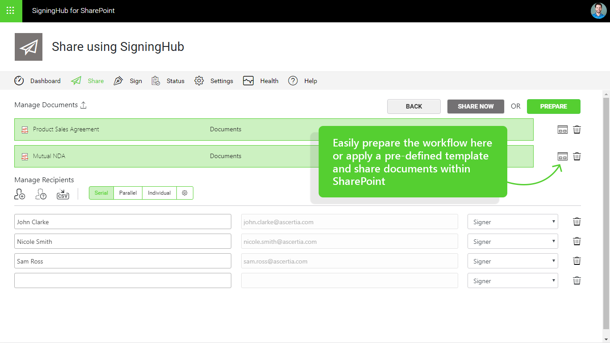
Task: Click the add recipient icon
Action: (x=20, y=194)
